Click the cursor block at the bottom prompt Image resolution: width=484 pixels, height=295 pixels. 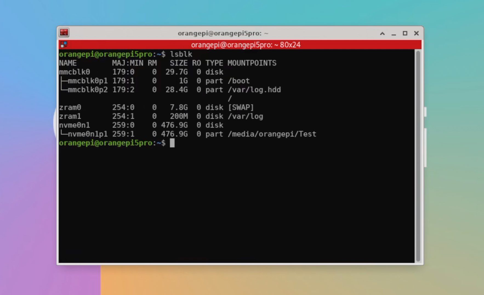tap(172, 143)
